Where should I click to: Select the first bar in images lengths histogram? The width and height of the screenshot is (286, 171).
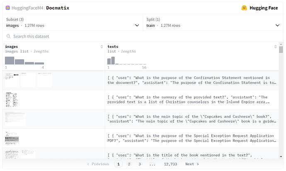(x=10, y=61)
